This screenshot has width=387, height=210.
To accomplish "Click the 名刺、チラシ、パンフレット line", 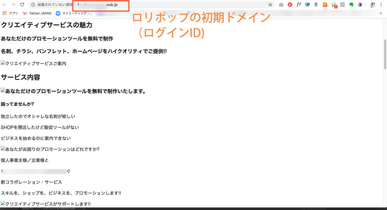I will pyautogui.click(x=84, y=51).
